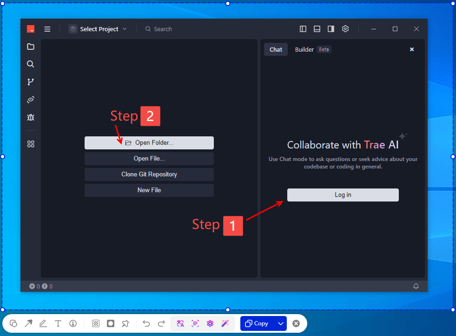
Task: Toggle the right side AI panel icon
Action: click(330, 29)
